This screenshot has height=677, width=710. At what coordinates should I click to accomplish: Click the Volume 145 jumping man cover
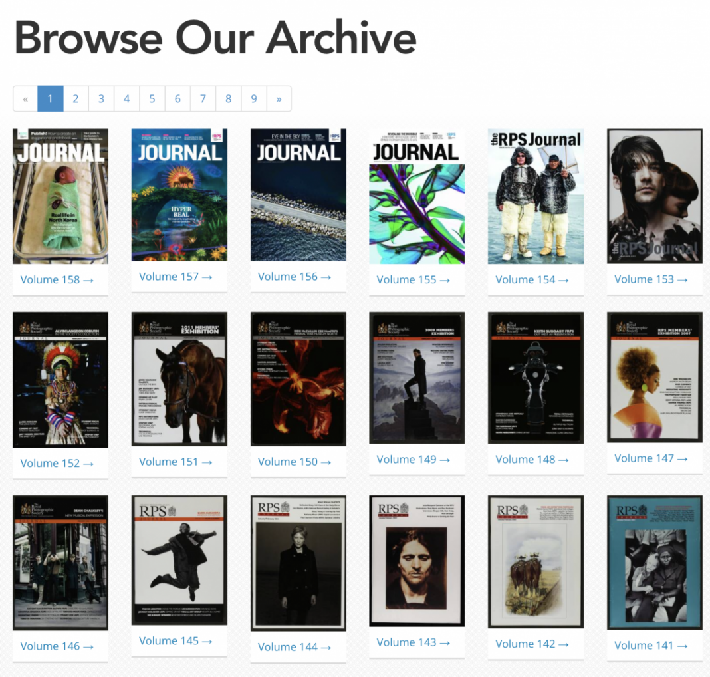[179, 560]
